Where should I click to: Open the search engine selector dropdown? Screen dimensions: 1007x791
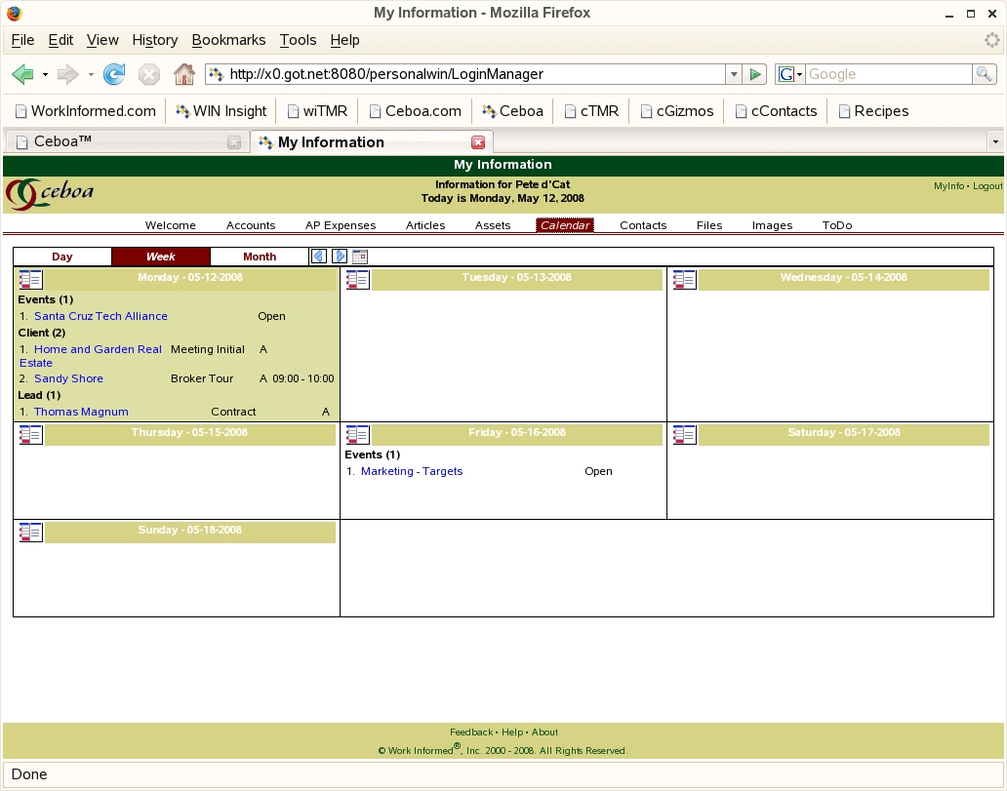click(790, 74)
